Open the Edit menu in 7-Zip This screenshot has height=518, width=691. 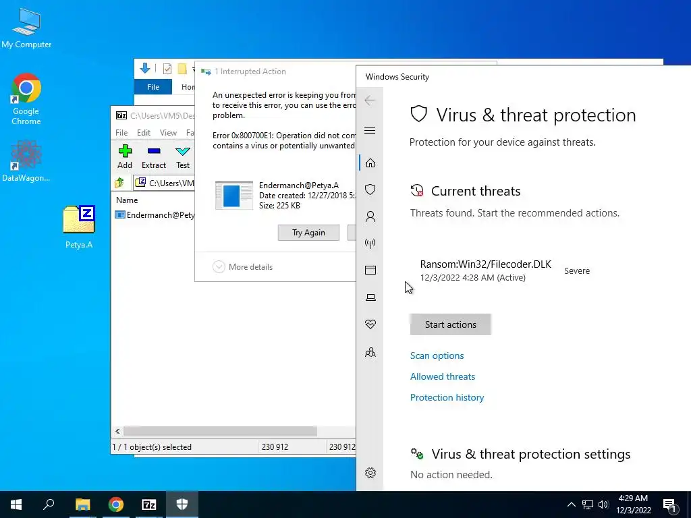coord(143,133)
